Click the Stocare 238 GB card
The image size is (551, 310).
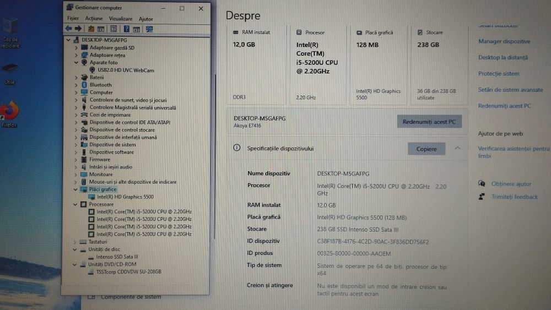tap(439, 65)
